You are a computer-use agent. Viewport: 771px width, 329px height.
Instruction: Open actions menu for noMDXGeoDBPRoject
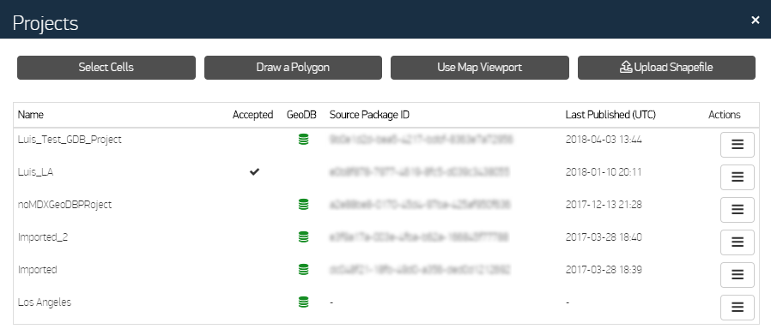pos(737,209)
